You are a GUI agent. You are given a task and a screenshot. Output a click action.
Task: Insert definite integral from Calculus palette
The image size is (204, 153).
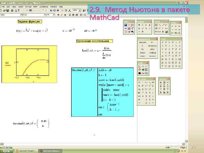coord(161,86)
